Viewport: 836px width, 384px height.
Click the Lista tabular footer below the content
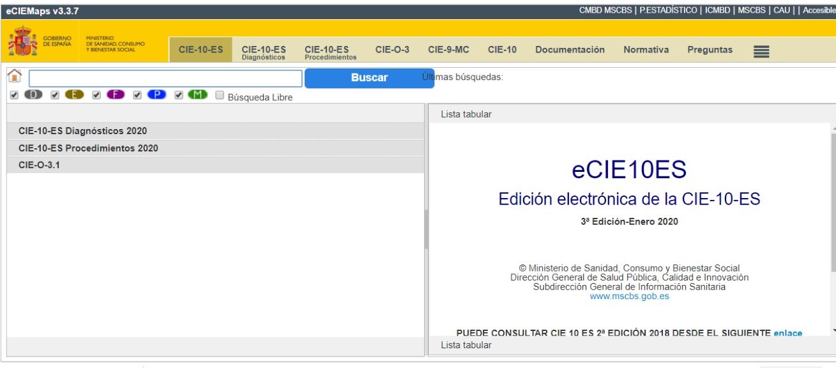pos(466,345)
